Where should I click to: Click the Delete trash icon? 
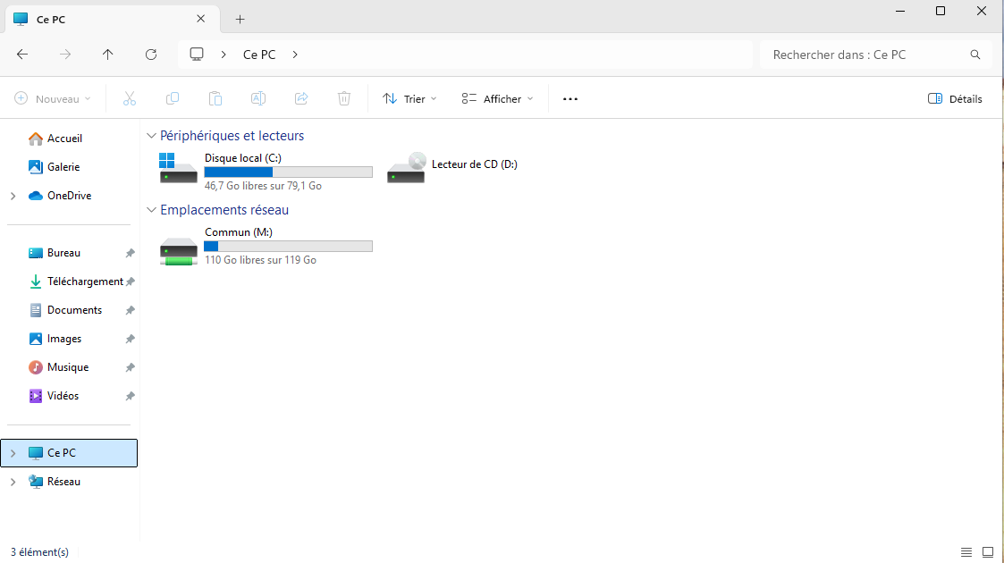344,98
